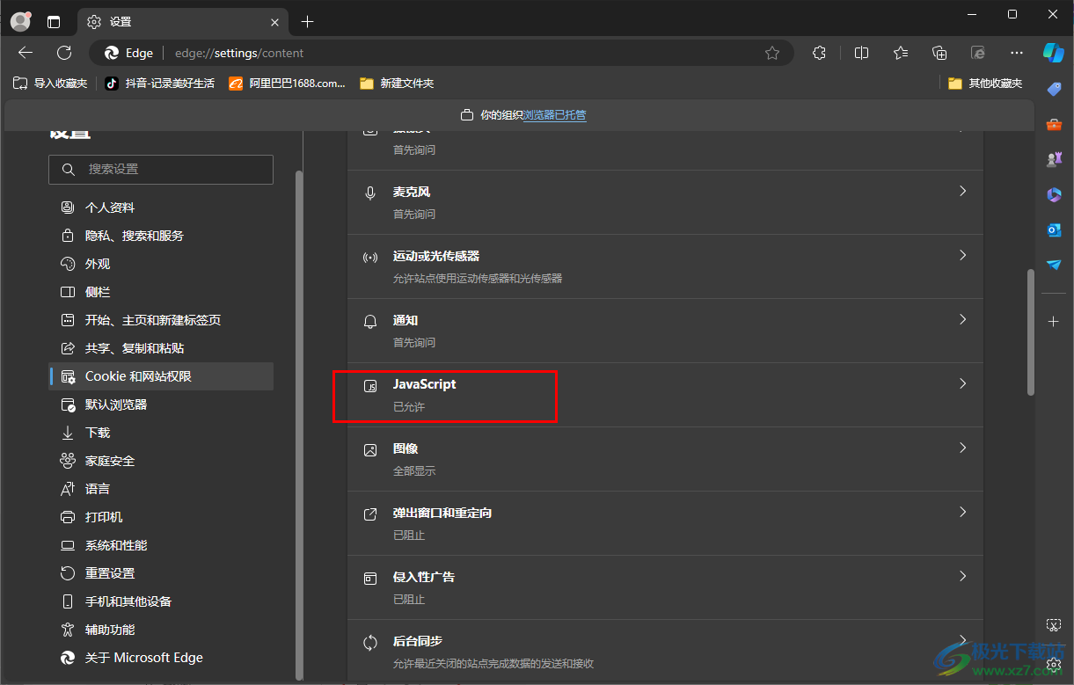Expand the JavaScript permission arrow
Screen dimensions: 1074x685
tap(962, 383)
